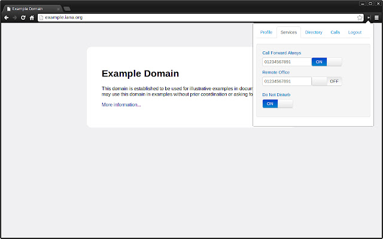Click the Do Not Disturb label
383x239 pixels.
[276, 94]
